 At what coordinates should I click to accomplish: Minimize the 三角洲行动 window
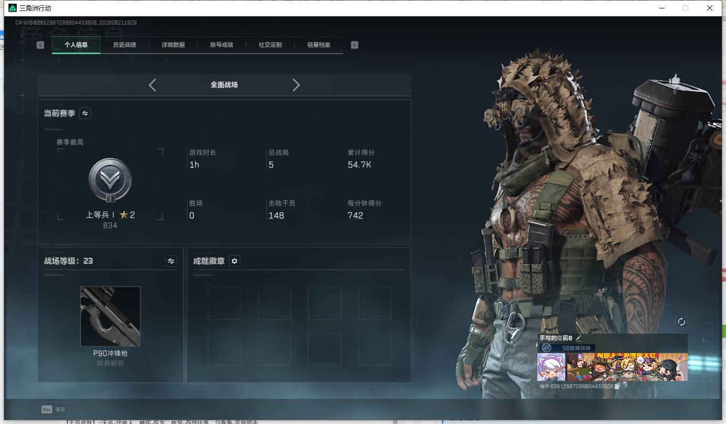661,8
